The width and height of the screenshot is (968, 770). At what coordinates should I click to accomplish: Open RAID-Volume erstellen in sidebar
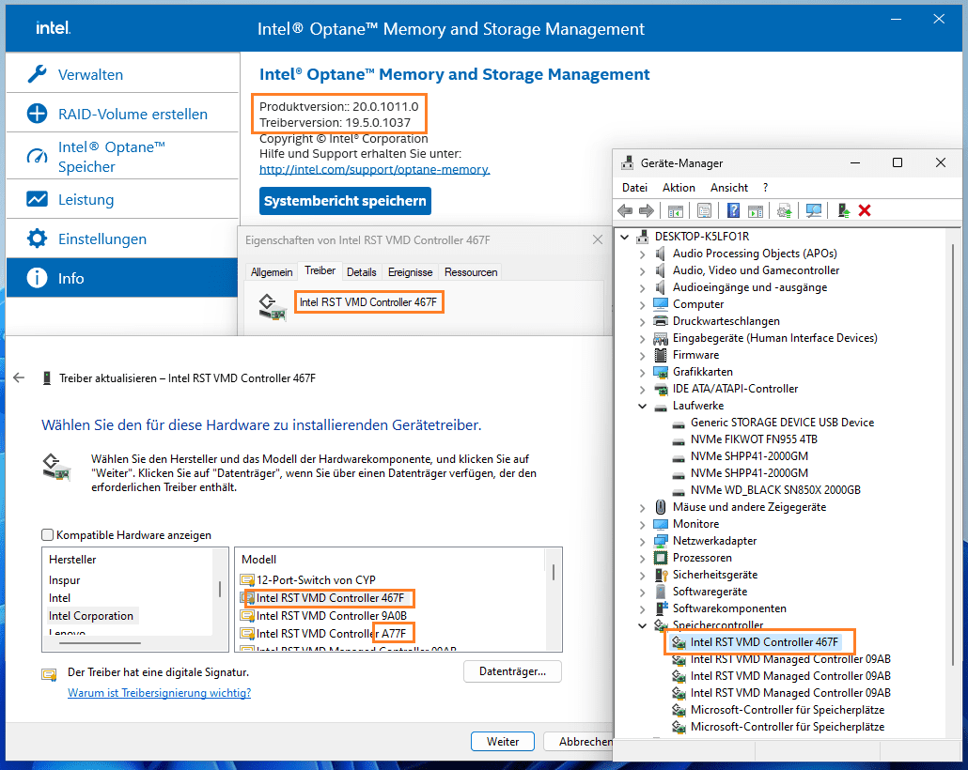122,115
